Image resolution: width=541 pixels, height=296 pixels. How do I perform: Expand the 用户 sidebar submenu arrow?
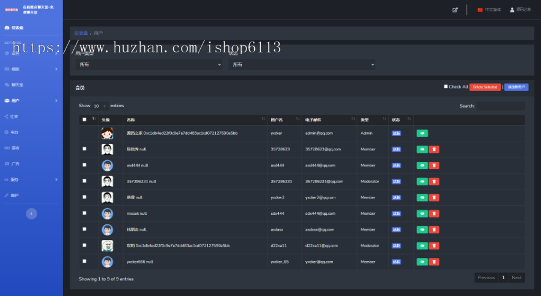coord(57,100)
